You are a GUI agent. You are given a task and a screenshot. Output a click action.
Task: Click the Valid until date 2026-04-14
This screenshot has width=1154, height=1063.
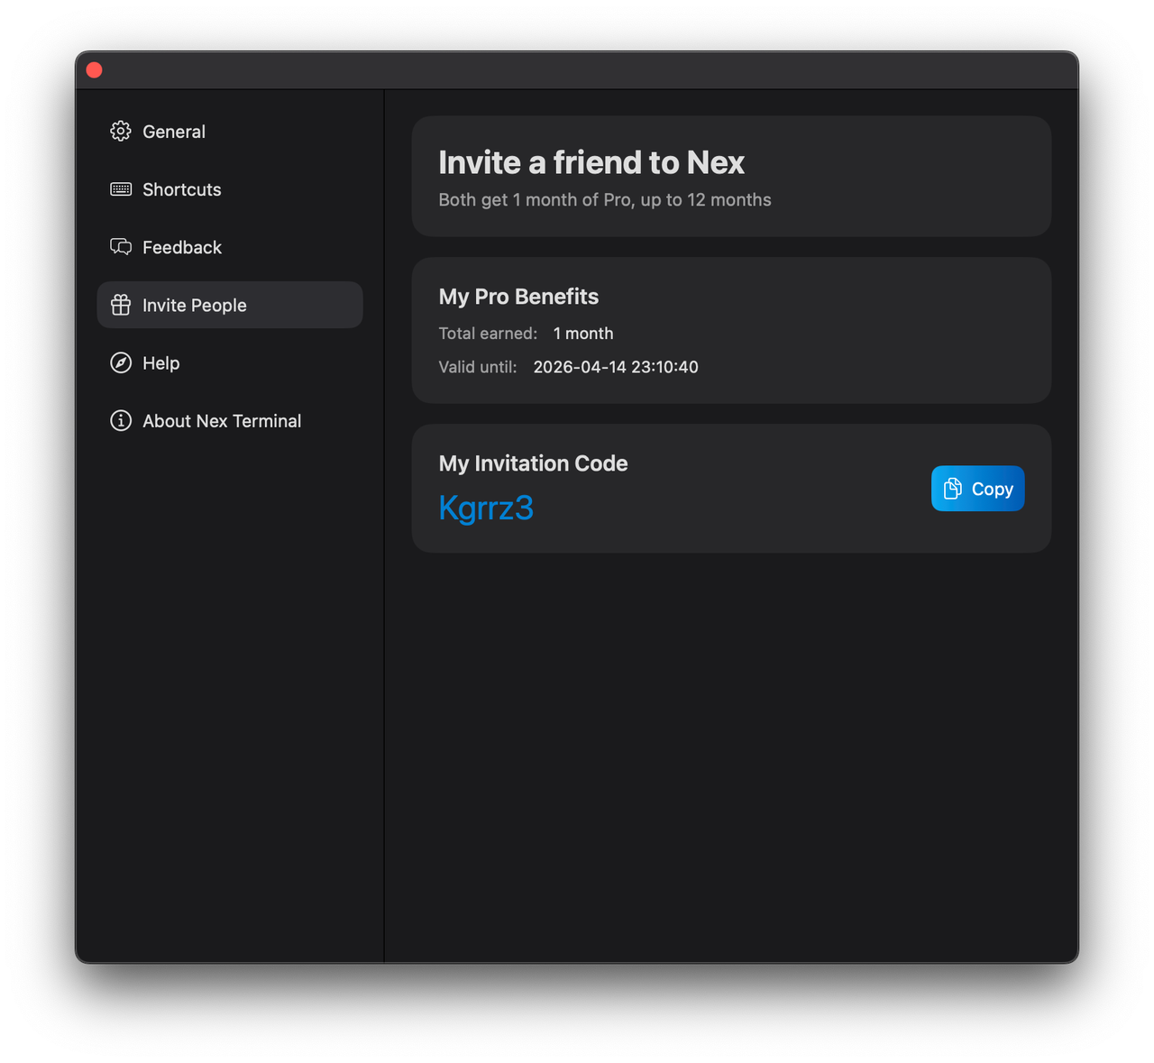pyautogui.click(x=615, y=367)
